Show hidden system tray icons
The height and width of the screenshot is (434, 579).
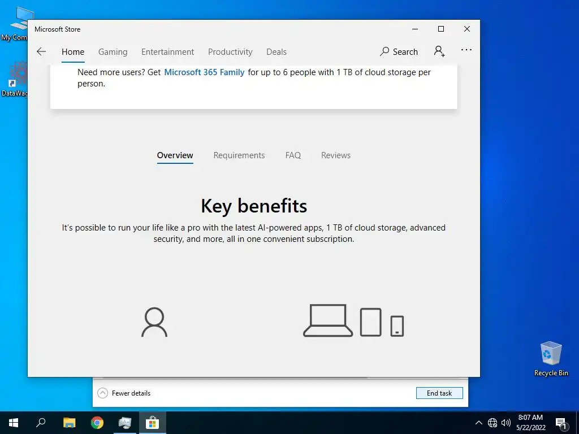coord(478,423)
